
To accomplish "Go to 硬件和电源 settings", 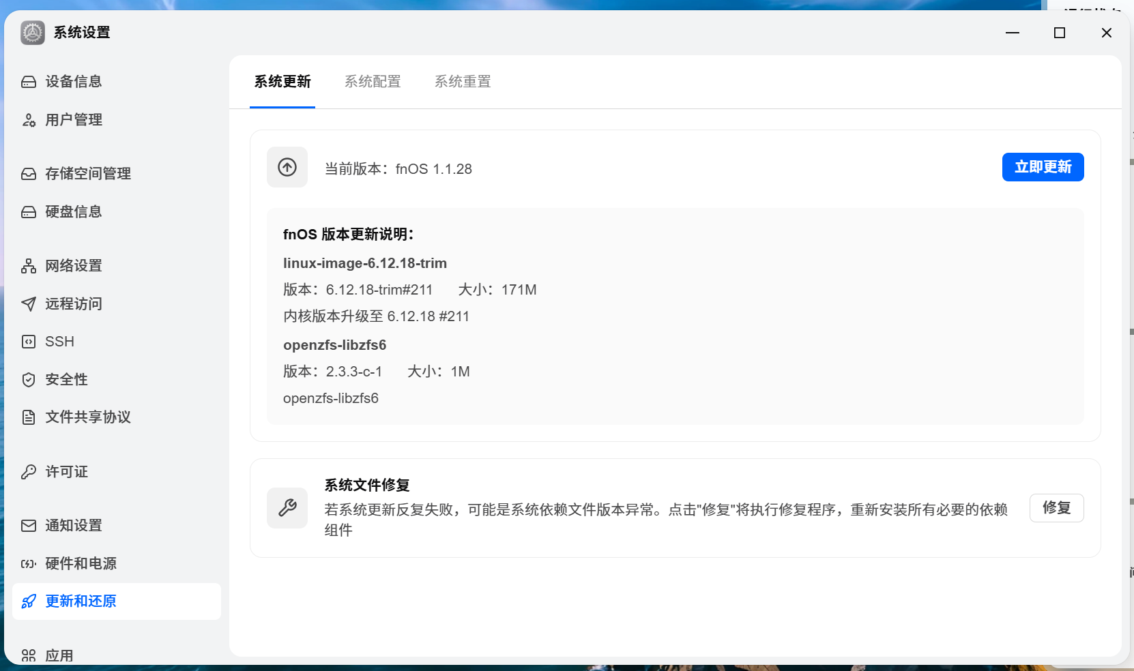I will coord(117,564).
